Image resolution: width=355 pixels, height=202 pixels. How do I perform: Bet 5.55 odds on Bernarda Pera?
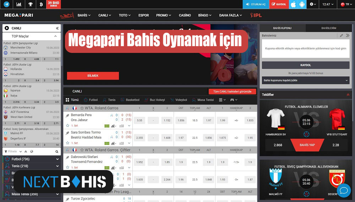[140, 120]
